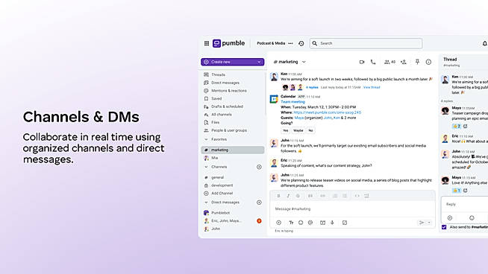Click the 4 replies link under Ken's message

(312, 88)
